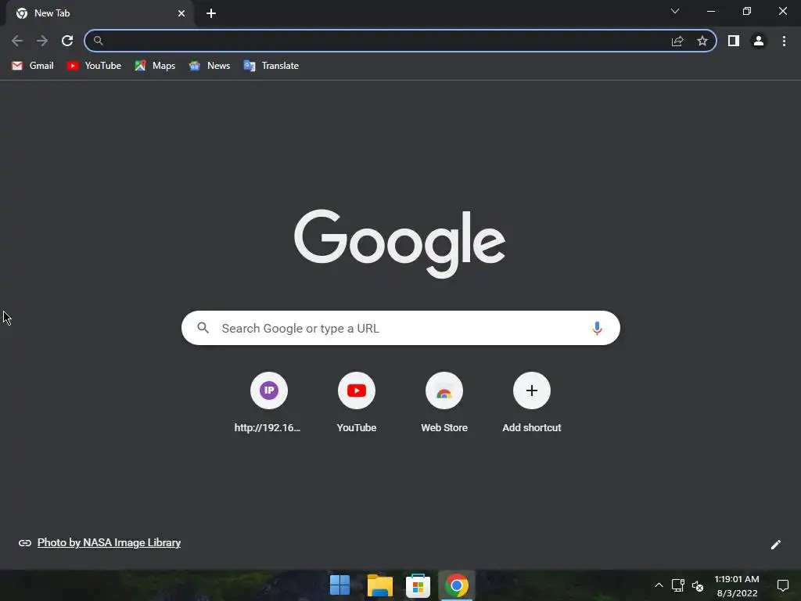Click the Google logo

pos(400,243)
